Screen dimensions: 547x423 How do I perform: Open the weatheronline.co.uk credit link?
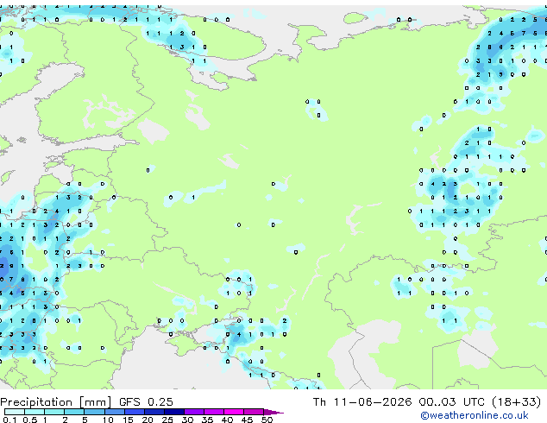pos(475,415)
